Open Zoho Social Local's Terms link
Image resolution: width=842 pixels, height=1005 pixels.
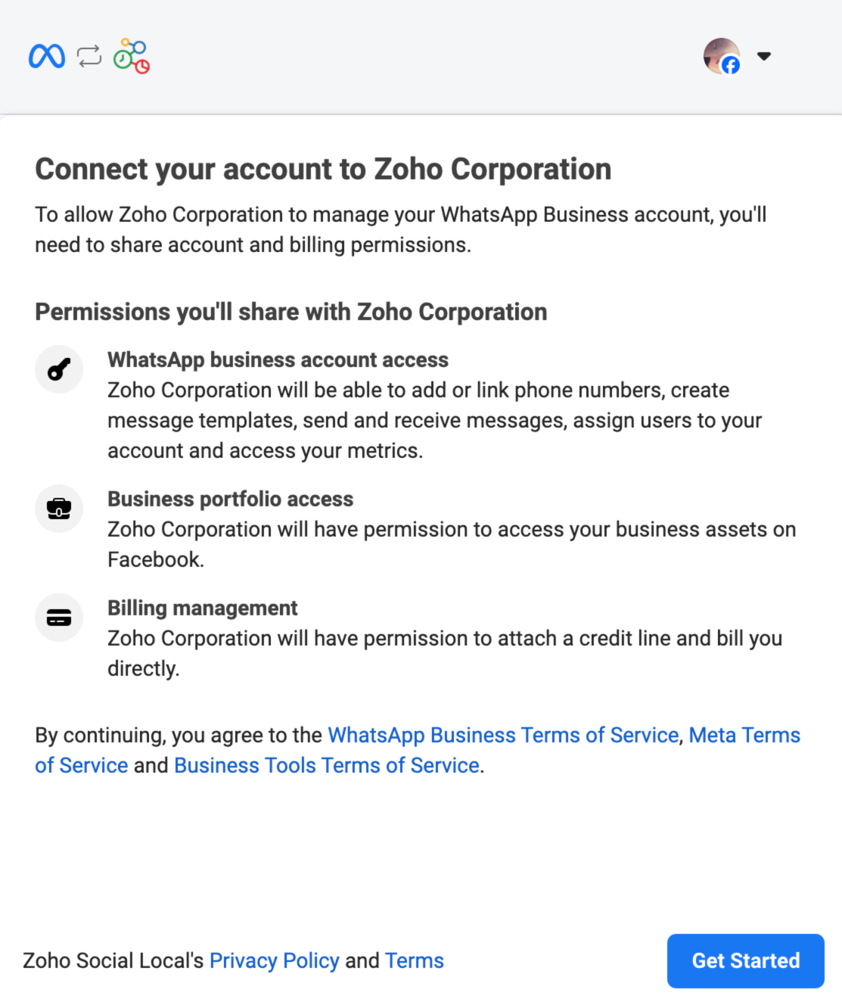point(414,960)
